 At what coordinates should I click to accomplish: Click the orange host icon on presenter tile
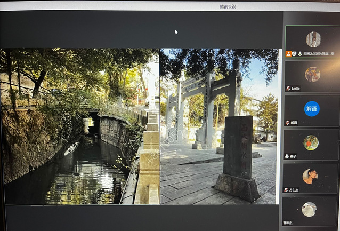288,54
